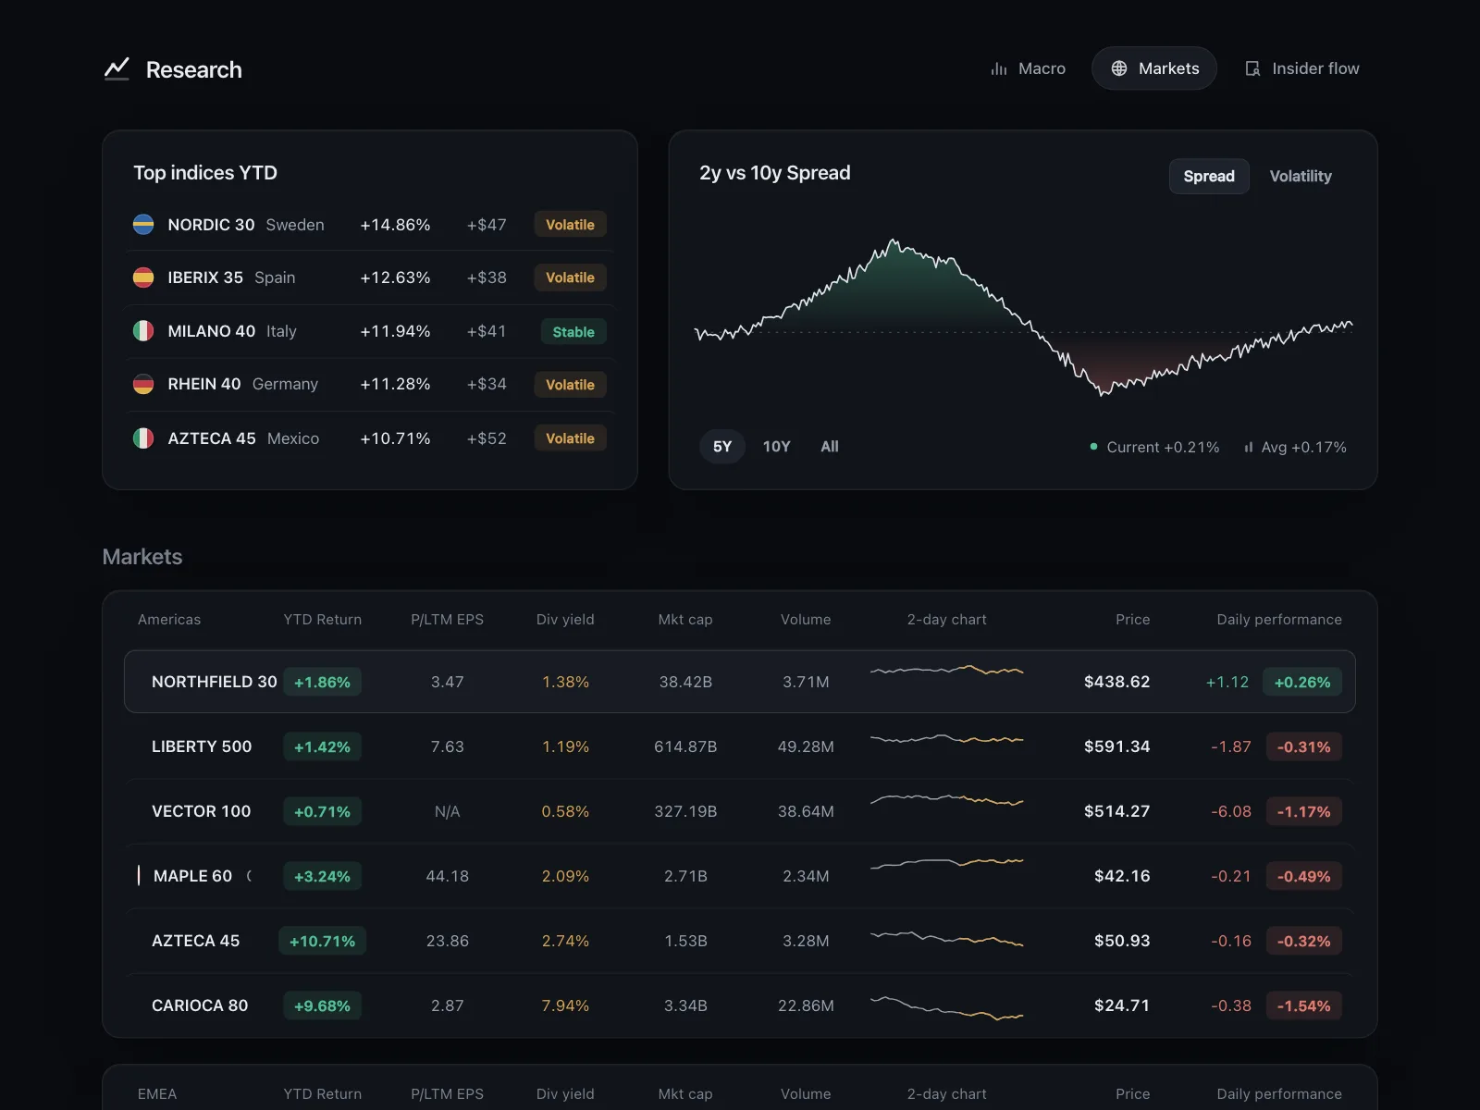Open the Markets tab

[x=1154, y=68]
